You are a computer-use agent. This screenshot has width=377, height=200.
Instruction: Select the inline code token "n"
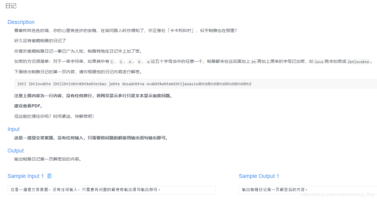130,62
